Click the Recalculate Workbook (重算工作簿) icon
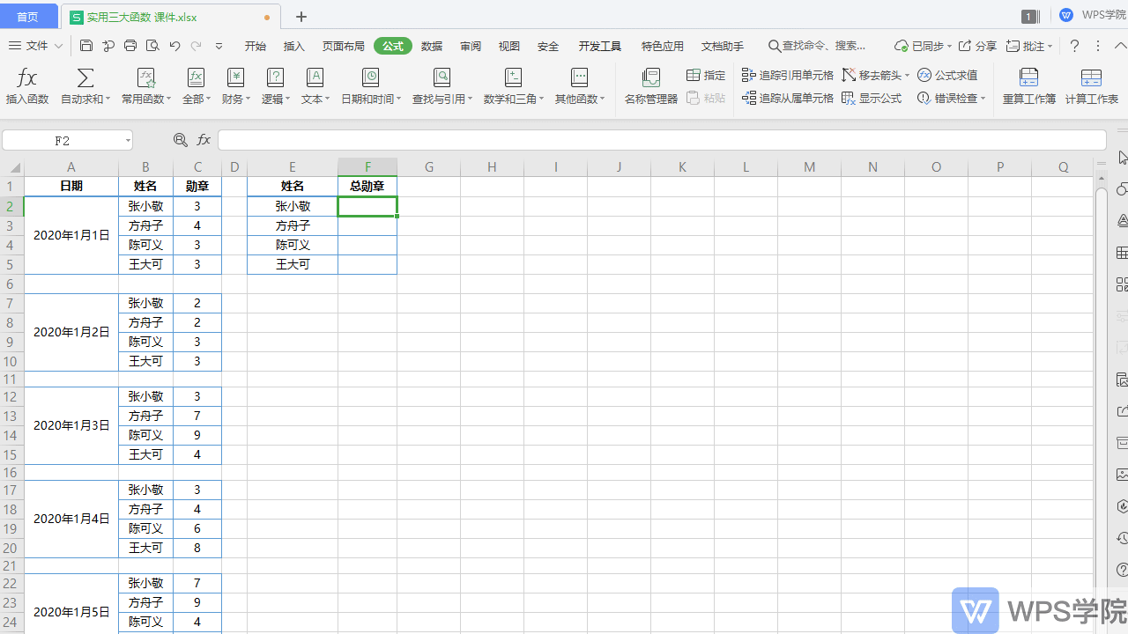The image size is (1128, 634). [x=1028, y=86]
